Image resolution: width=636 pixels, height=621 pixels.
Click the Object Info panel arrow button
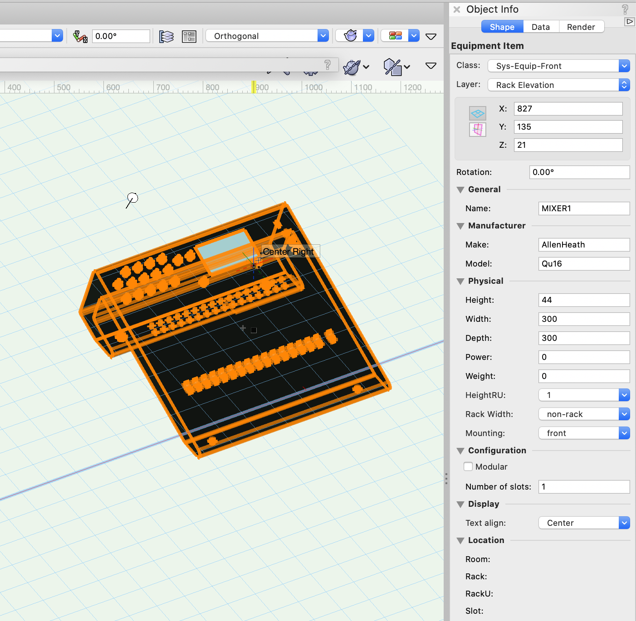pyautogui.click(x=629, y=21)
